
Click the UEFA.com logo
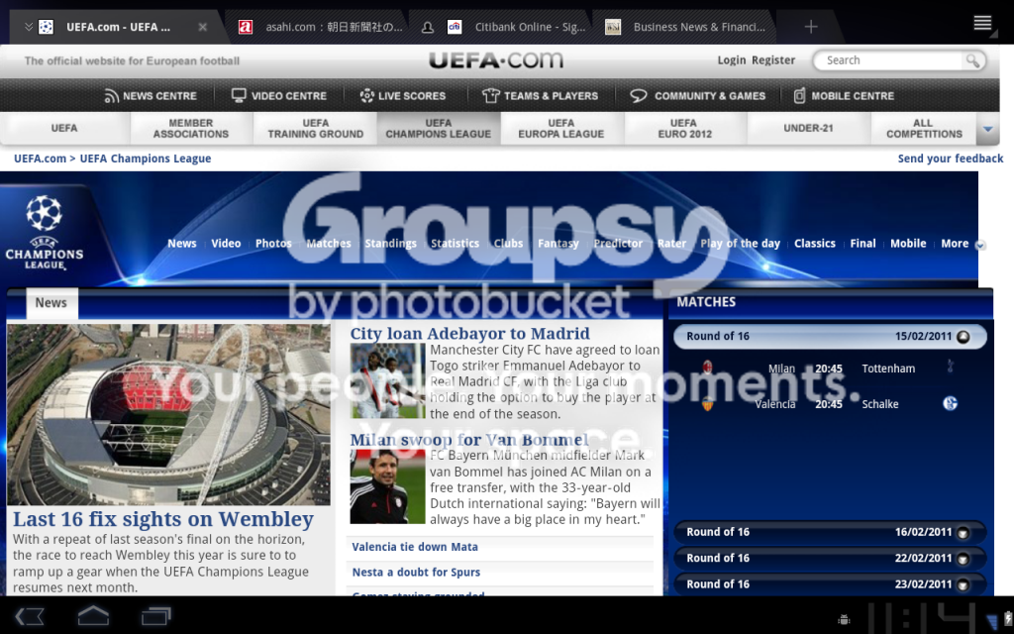pos(496,60)
